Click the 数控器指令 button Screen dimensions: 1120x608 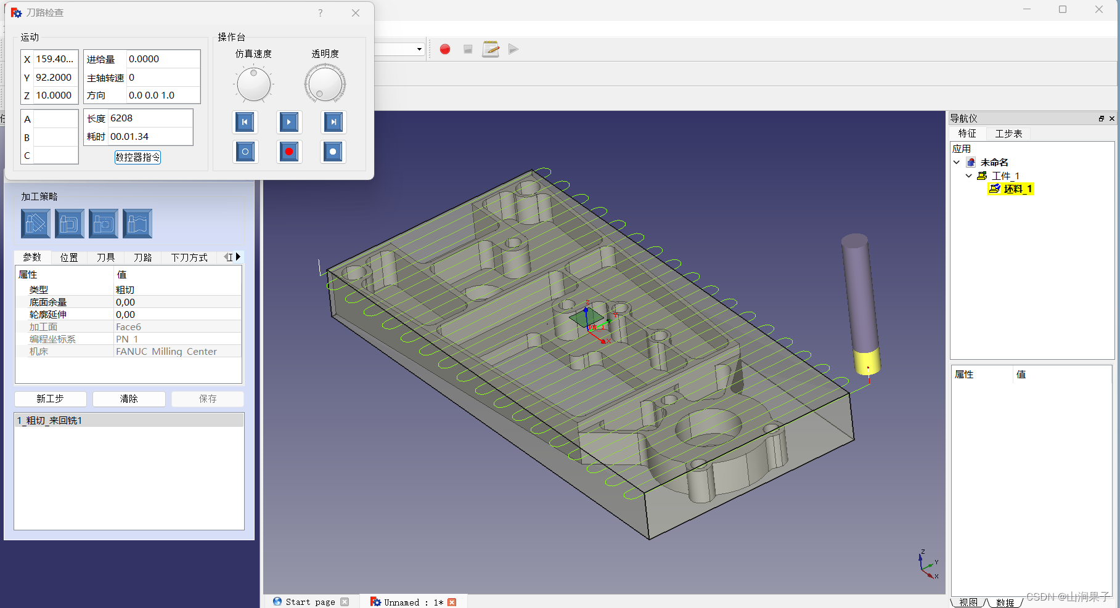pyautogui.click(x=137, y=157)
